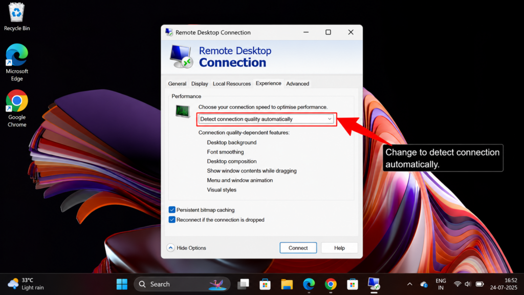
Task: Click the 'Desktop background' feature text
Action: point(232,142)
